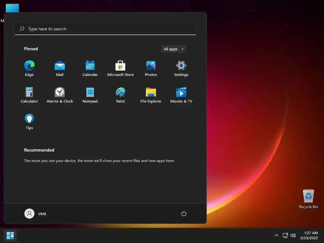This screenshot has width=324, height=243.
Task: Click the network icon in system tray
Action: click(285, 235)
